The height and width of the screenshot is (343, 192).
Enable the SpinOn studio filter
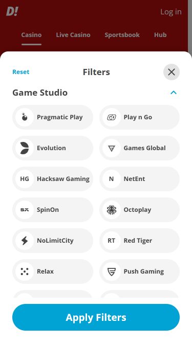(53, 210)
